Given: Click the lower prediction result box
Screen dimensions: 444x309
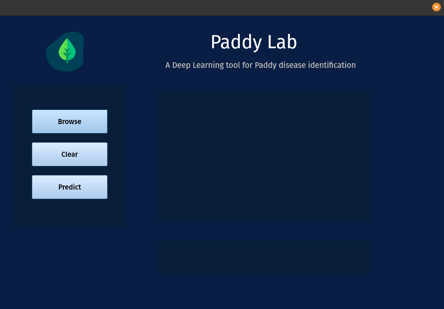Looking at the screenshot, I should click(264, 257).
